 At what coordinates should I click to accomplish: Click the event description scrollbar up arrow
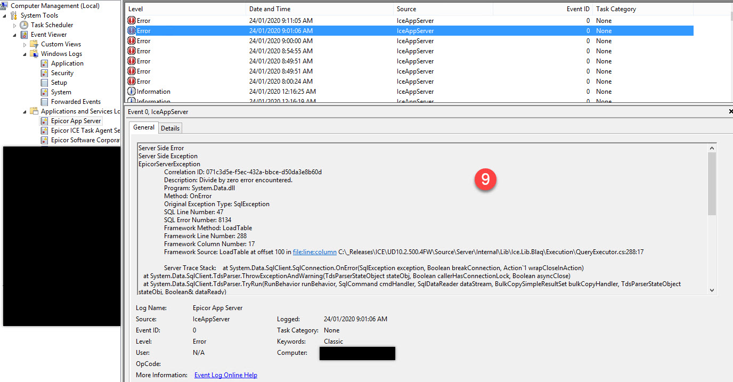coord(712,148)
